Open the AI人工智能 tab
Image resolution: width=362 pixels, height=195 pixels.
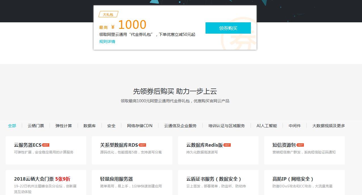tap(267, 126)
